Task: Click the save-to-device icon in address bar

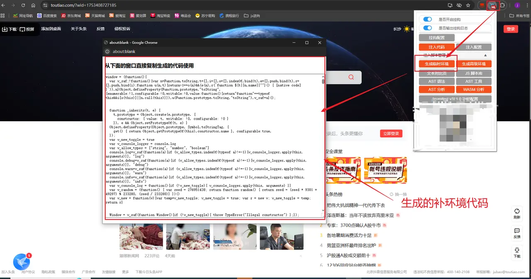Action: click(x=450, y=5)
